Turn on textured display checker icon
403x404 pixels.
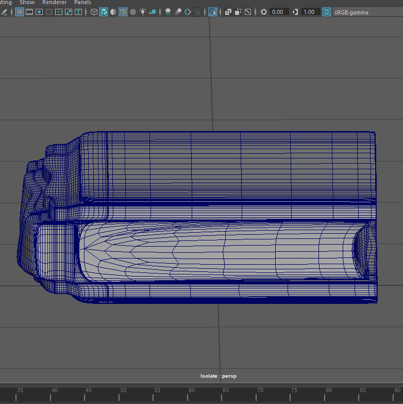pyautogui.click(x=133, y=12)
